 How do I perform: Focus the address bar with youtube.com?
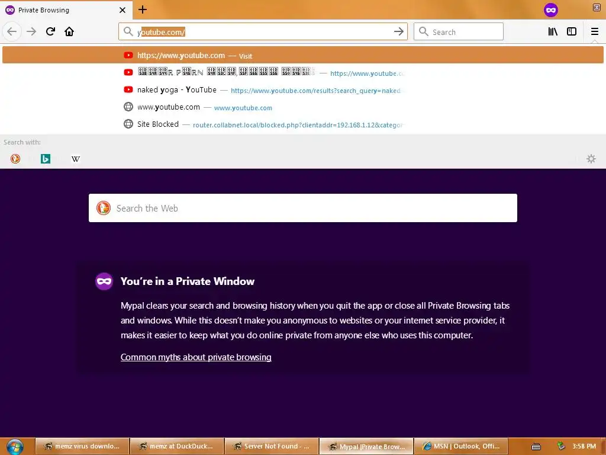pyautogui.click(x=263, y=32)
